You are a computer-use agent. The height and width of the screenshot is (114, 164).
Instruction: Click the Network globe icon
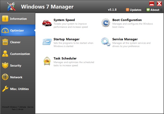[5, 77]
